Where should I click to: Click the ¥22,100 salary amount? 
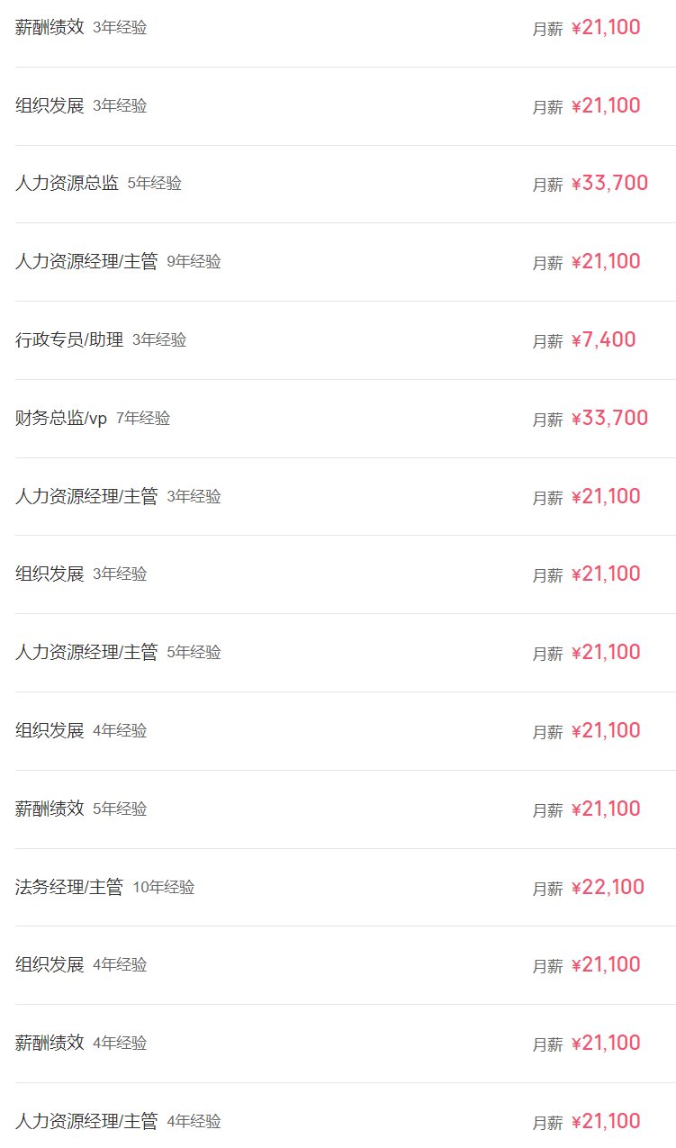[x=608, y=888]
